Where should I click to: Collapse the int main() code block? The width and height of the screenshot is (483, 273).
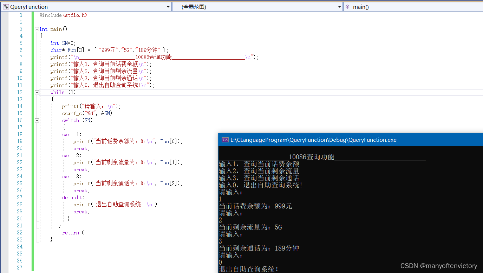37,29
